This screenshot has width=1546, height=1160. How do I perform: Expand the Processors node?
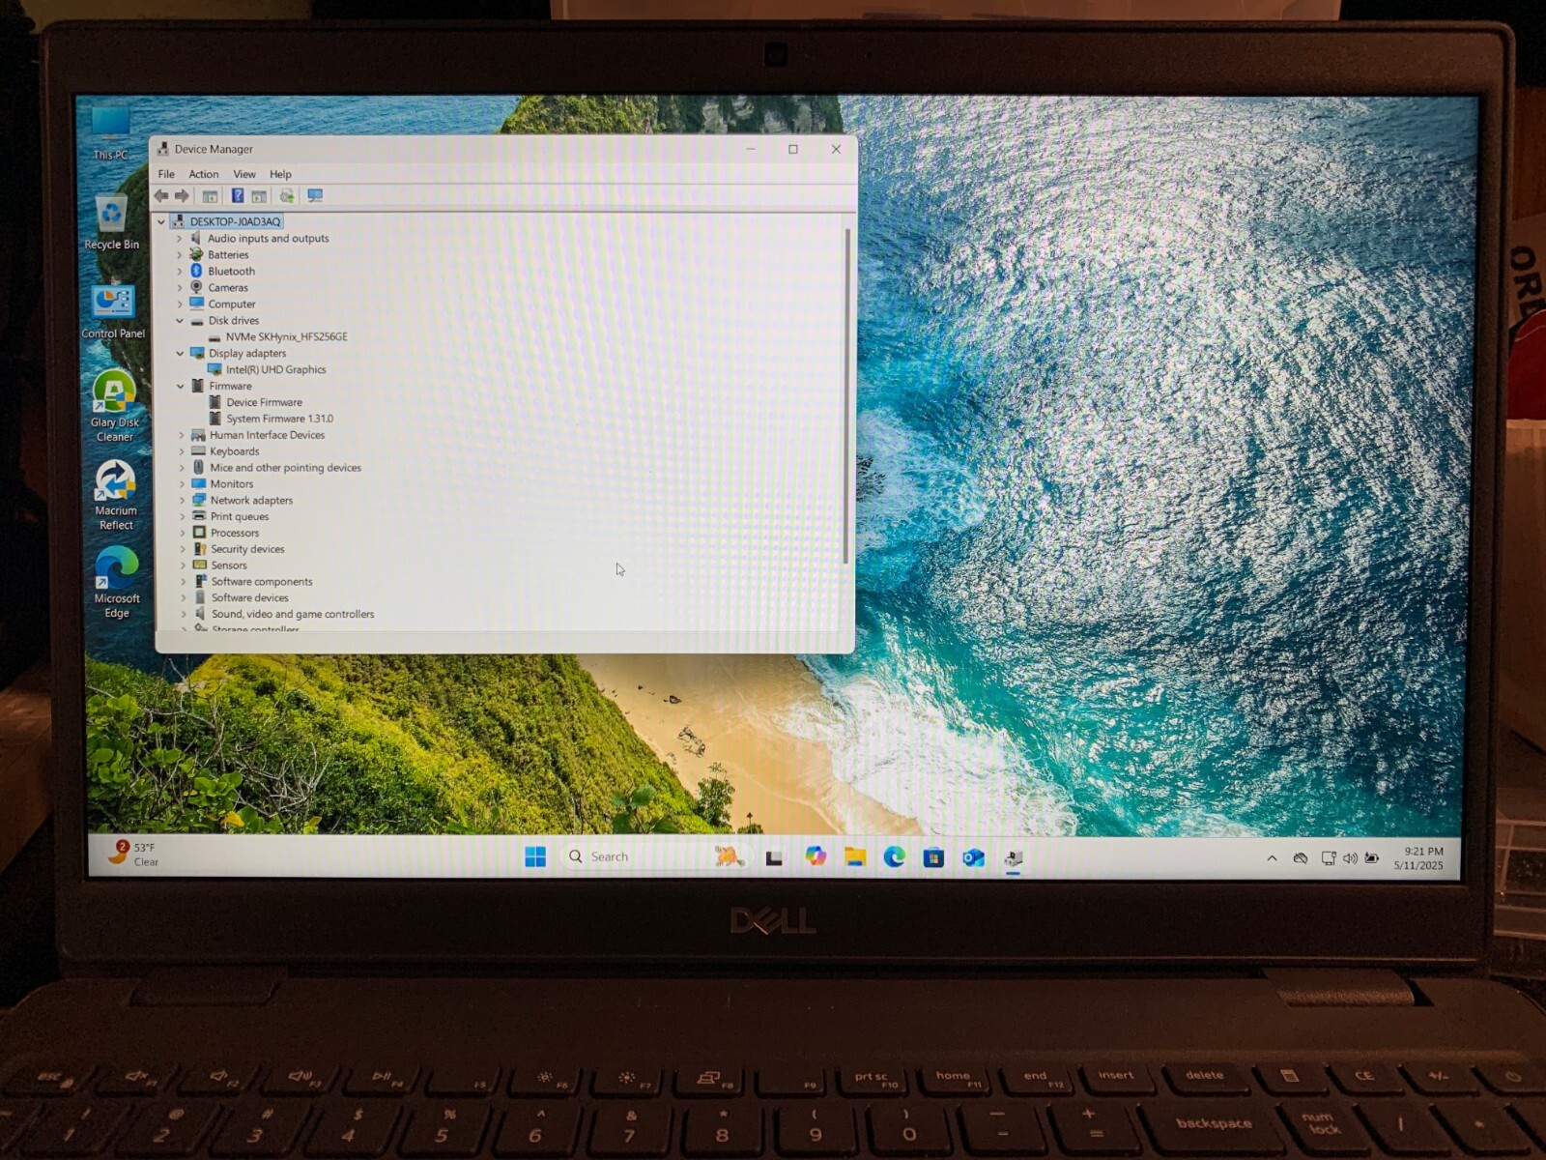(182, 534)
